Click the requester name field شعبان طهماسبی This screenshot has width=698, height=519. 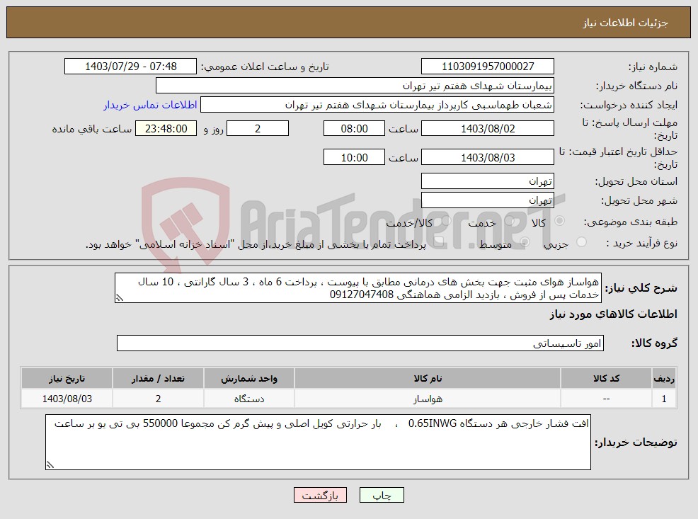(377, 105)
